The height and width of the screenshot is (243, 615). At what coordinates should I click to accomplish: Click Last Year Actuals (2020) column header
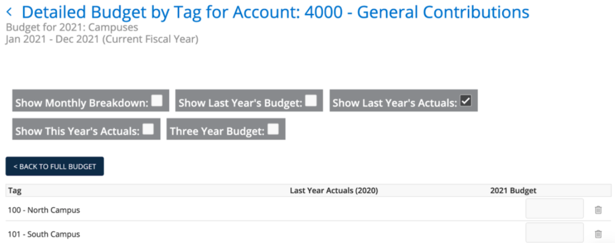(x=334, y=191)
